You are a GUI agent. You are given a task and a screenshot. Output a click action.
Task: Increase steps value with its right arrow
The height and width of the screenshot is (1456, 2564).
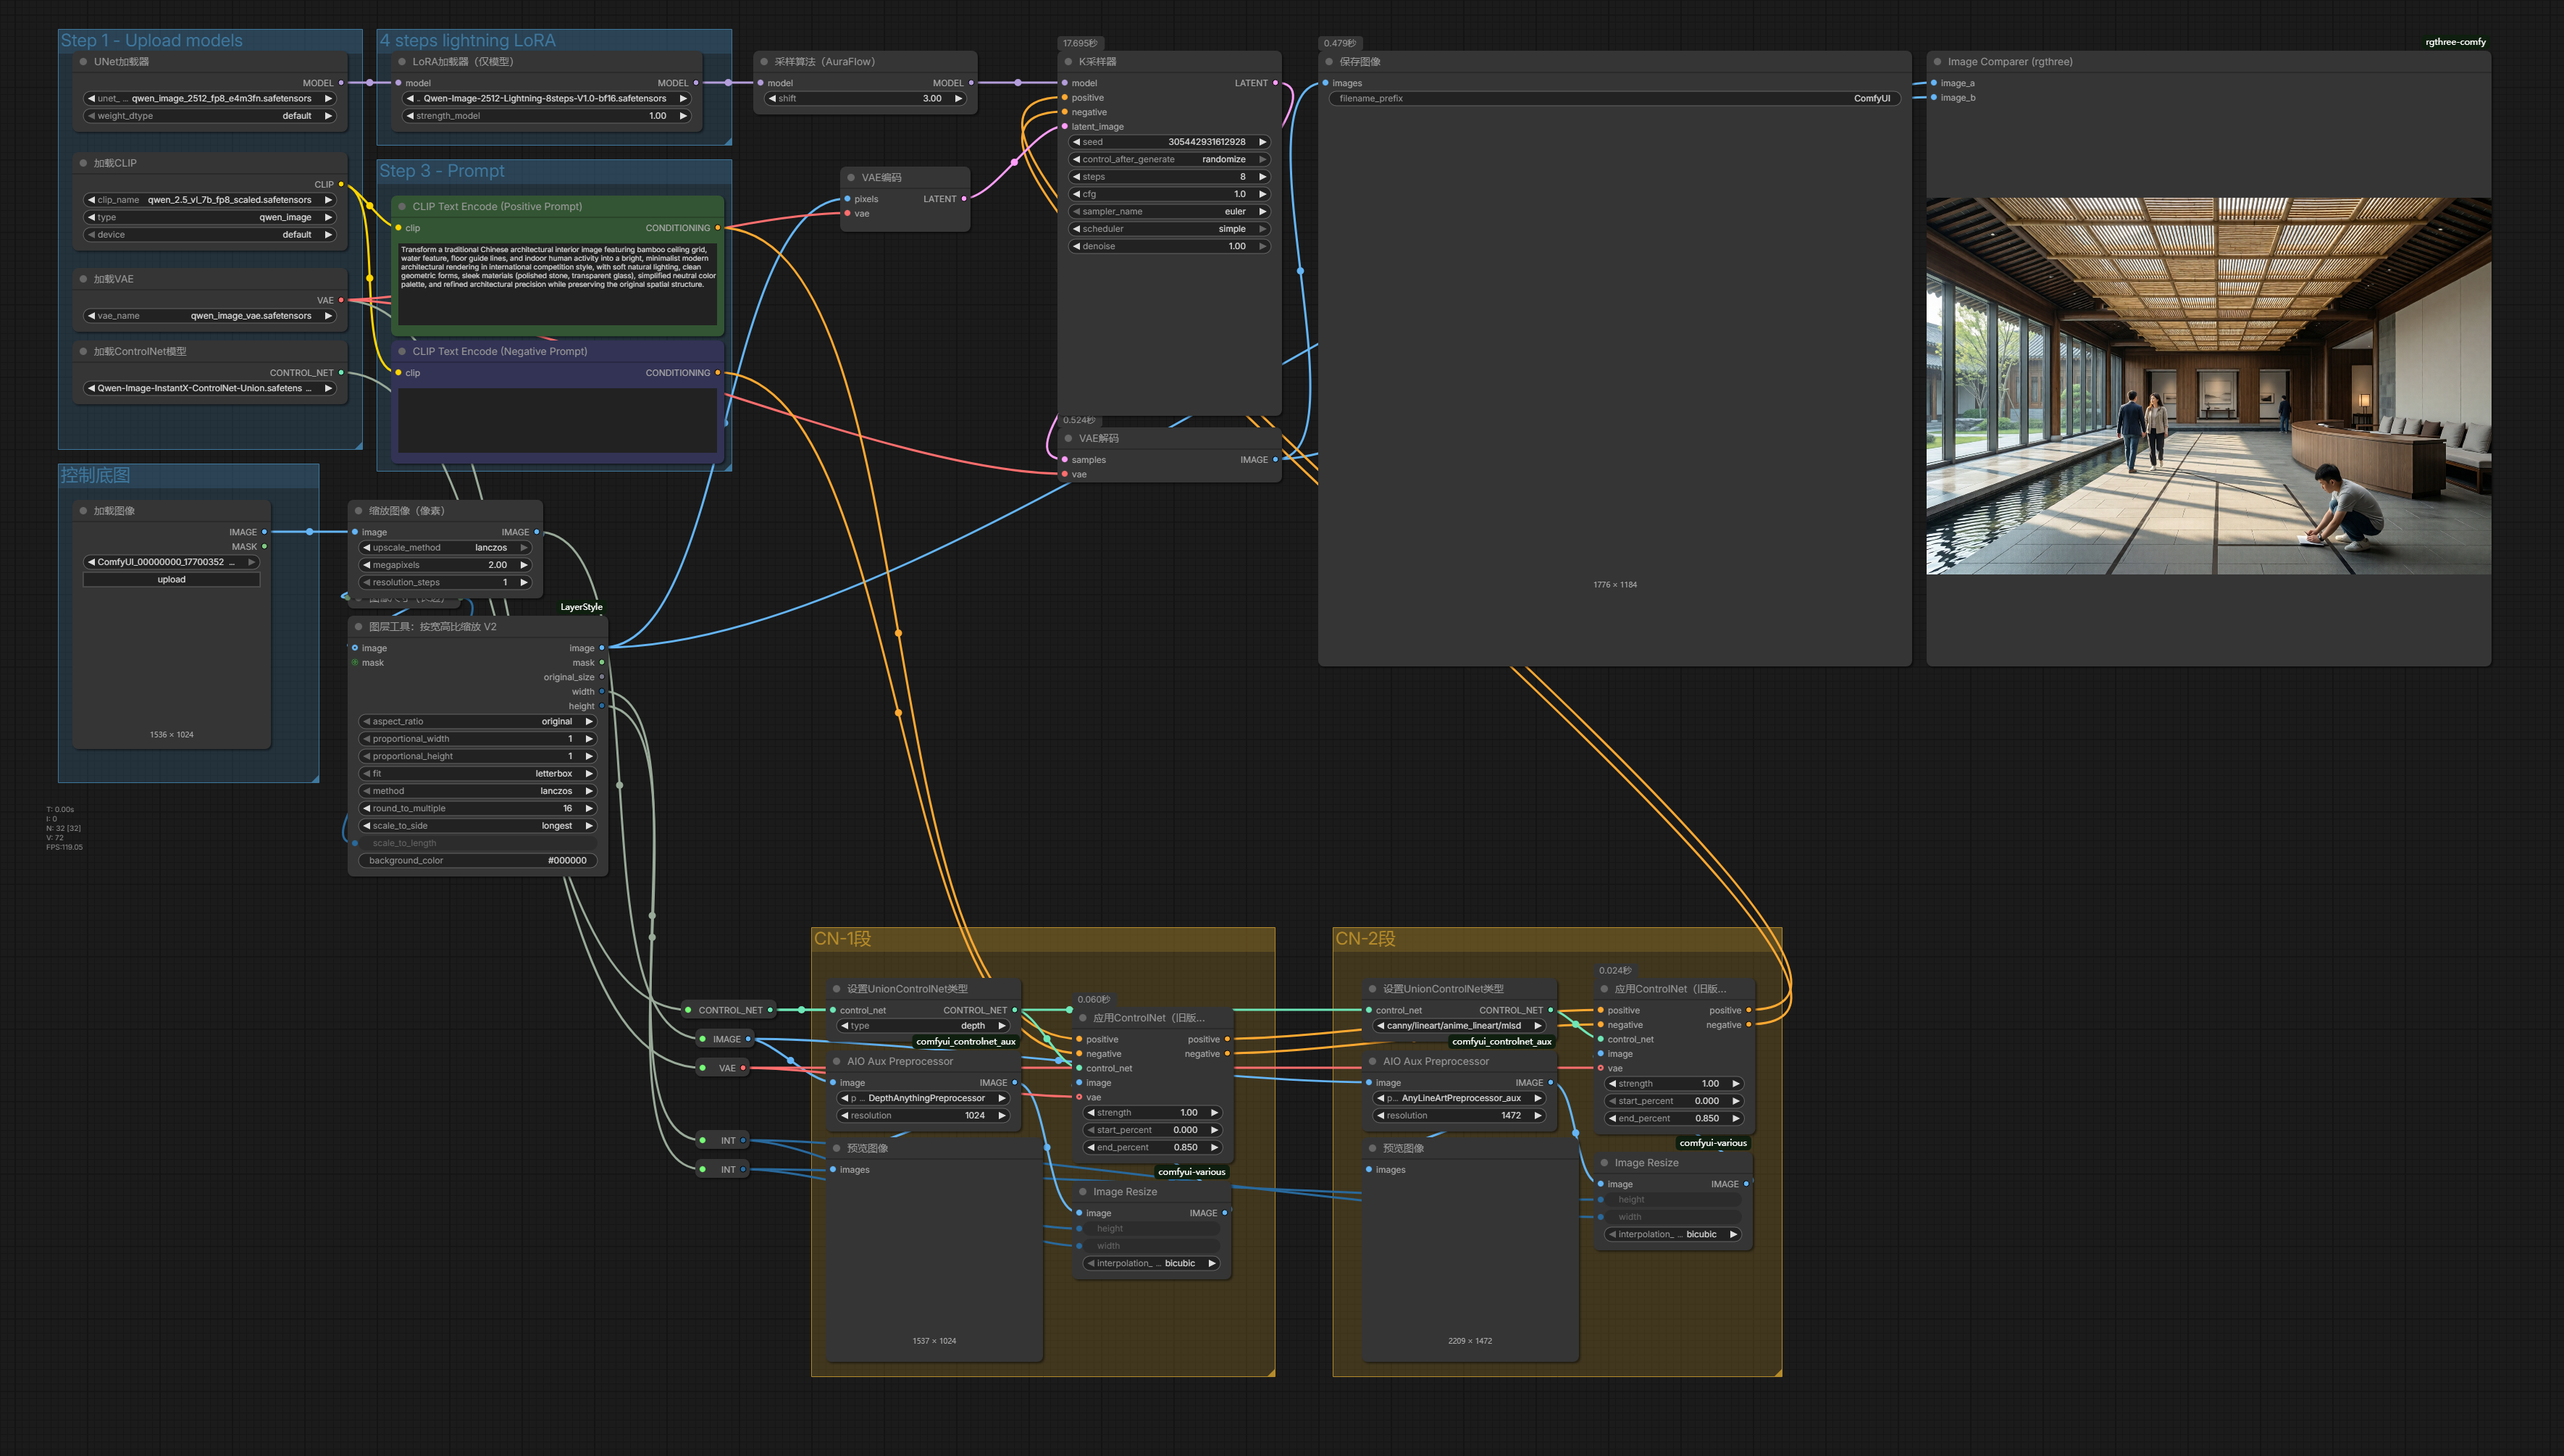(x=1262, y=177)
